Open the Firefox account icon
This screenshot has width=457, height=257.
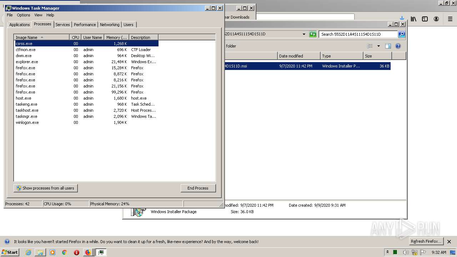(436, 19)
